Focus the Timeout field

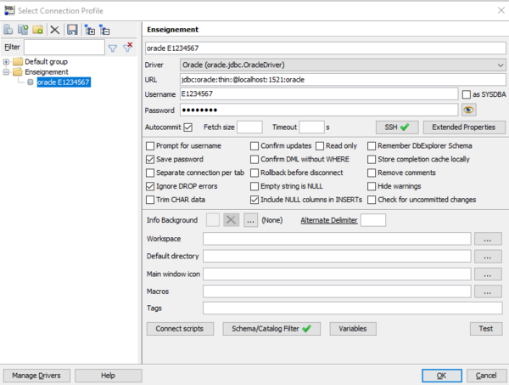(x=311, y=127)
